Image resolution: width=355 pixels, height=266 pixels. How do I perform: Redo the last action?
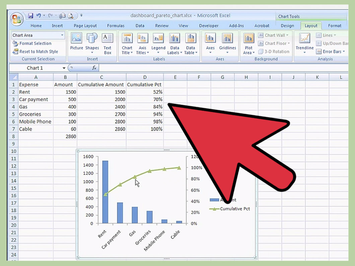pos(50,16)
